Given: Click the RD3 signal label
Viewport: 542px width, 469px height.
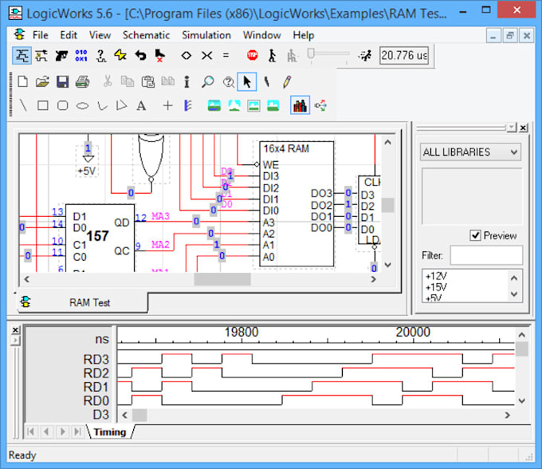Looking at the screenshot, I should click(96, 360).
